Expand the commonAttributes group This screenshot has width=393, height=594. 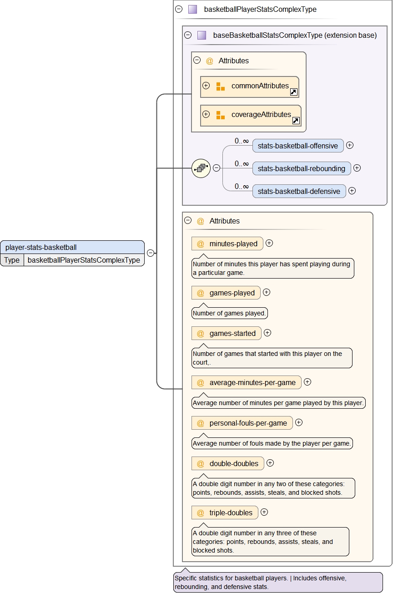pyautogui.click(x=206, y=86)
